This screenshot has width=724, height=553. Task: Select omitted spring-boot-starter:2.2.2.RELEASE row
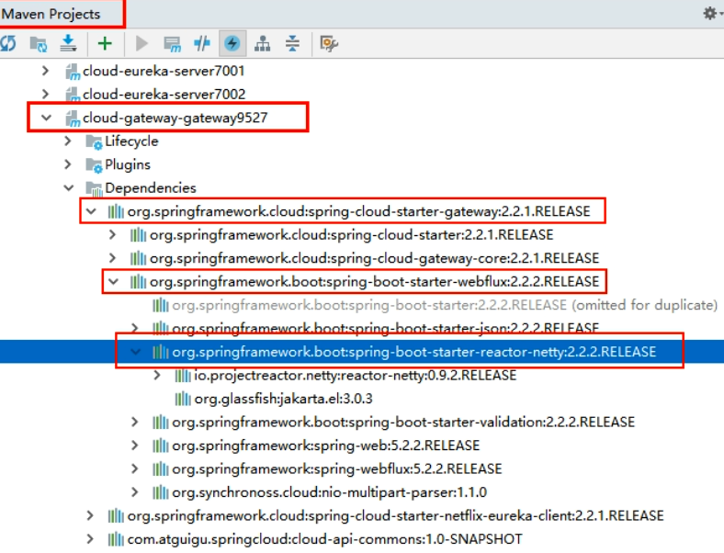pos(445,305)
